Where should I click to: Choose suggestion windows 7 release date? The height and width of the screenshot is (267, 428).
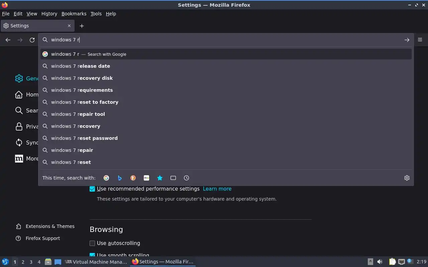tap(226, 66)
